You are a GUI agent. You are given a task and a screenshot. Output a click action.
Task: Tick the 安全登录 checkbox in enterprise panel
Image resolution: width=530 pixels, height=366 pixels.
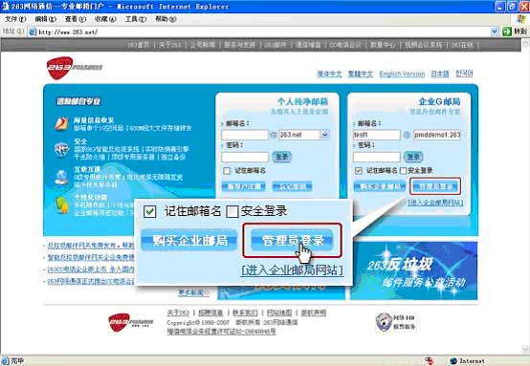click(x=404, y=170)
